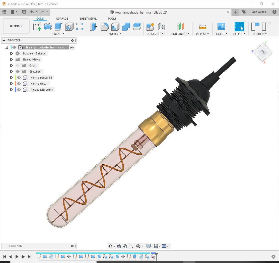
Task: Select the Extrude tool icon
Action: 58,27
